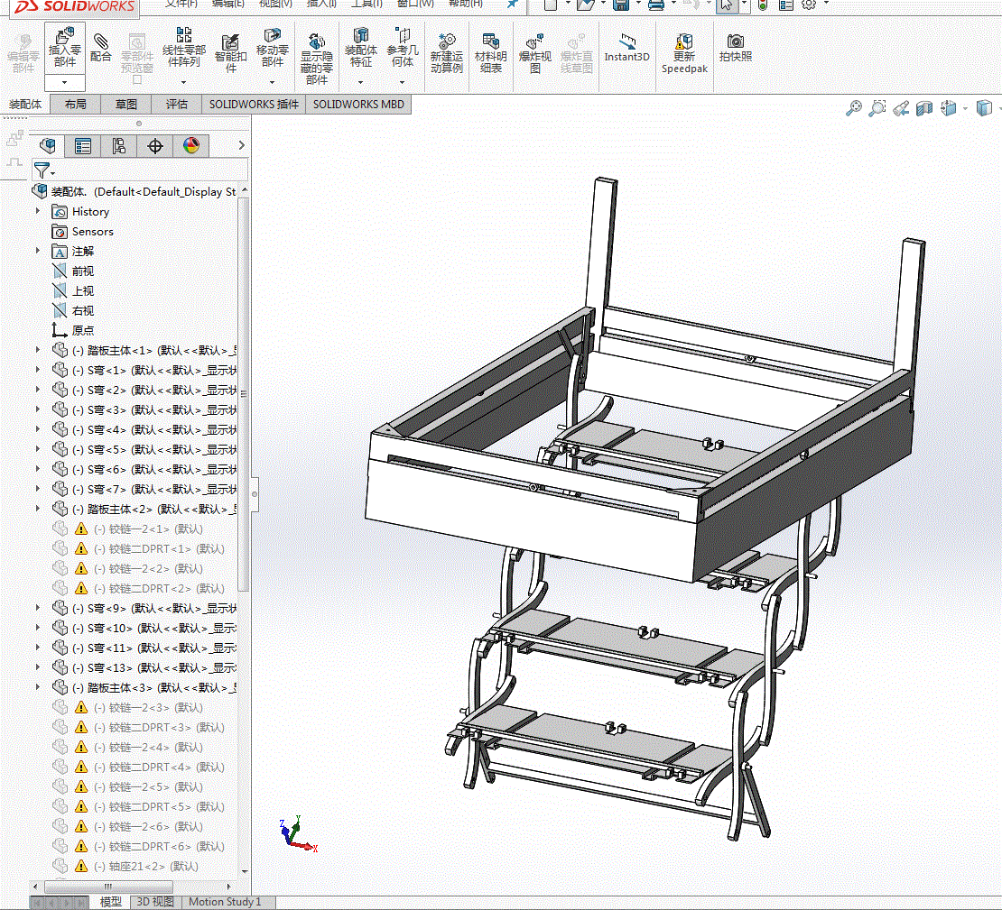The width and height of the screenshot is (1002, 910).
Task: Take a snapshot (拍快照)
Action: pyautogui.click(x=736, y=48)
